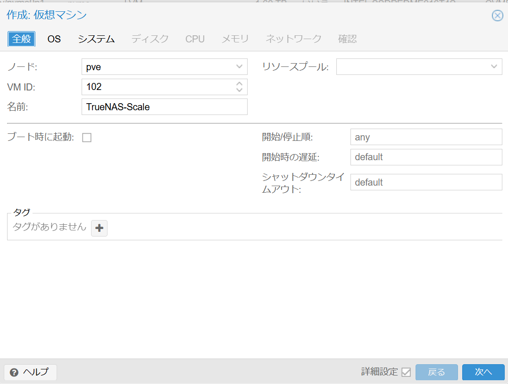Viewport: 508px width, 384px height.
Task: Add a tag with the plus icon
Action: [99, 228]
